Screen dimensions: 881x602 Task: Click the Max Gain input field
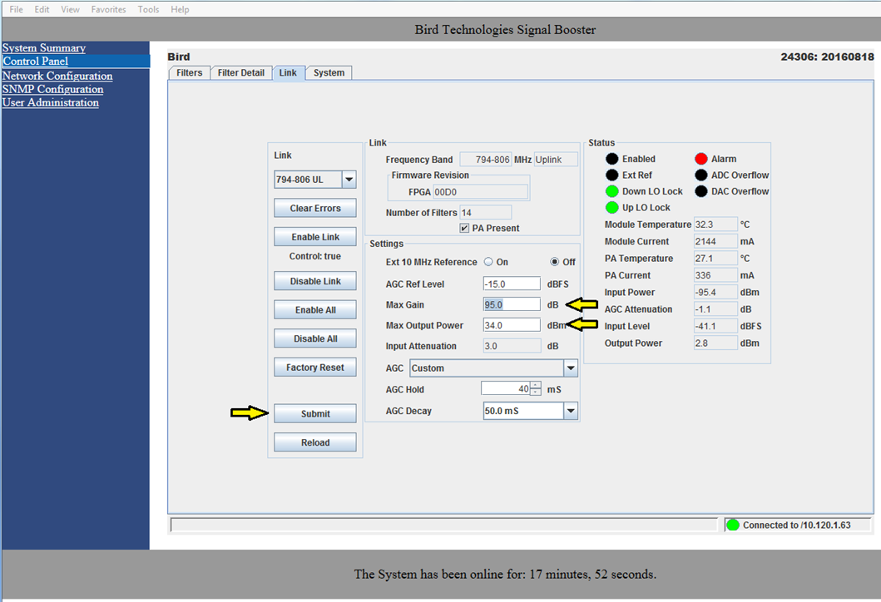(512, 305)
